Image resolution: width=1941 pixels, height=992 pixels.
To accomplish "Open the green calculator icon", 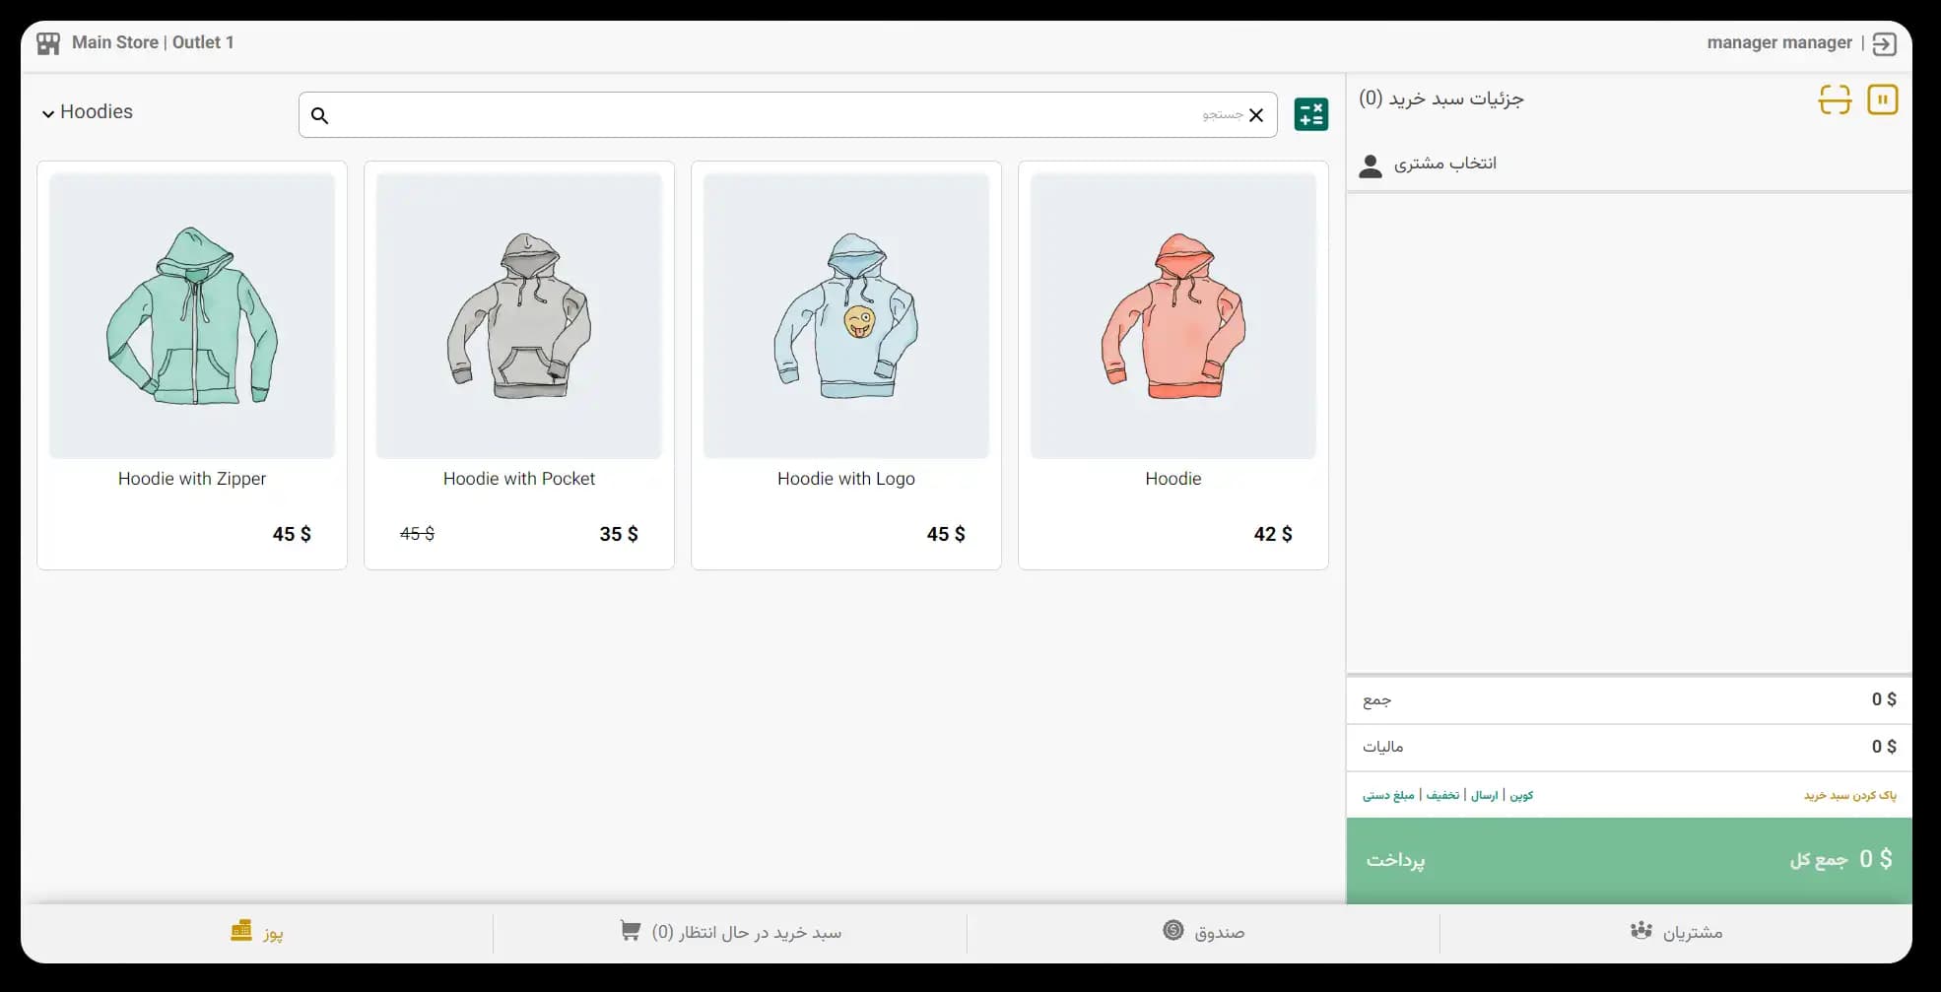I will [1310, 114].
